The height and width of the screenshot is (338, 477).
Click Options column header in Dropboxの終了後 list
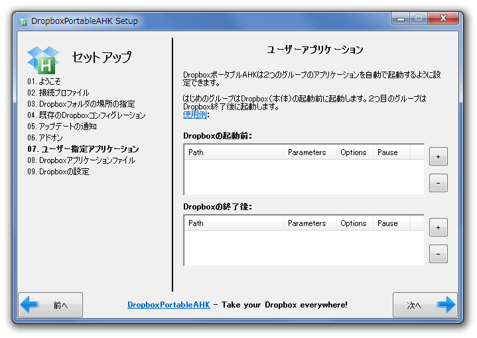pos(355,223)
